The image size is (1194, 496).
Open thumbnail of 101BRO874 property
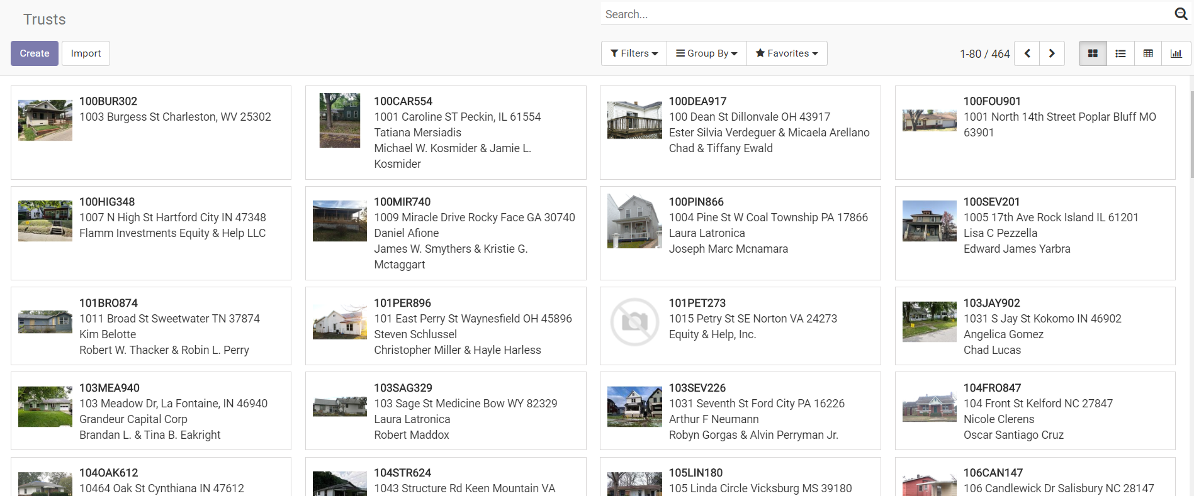pos(45,322)
